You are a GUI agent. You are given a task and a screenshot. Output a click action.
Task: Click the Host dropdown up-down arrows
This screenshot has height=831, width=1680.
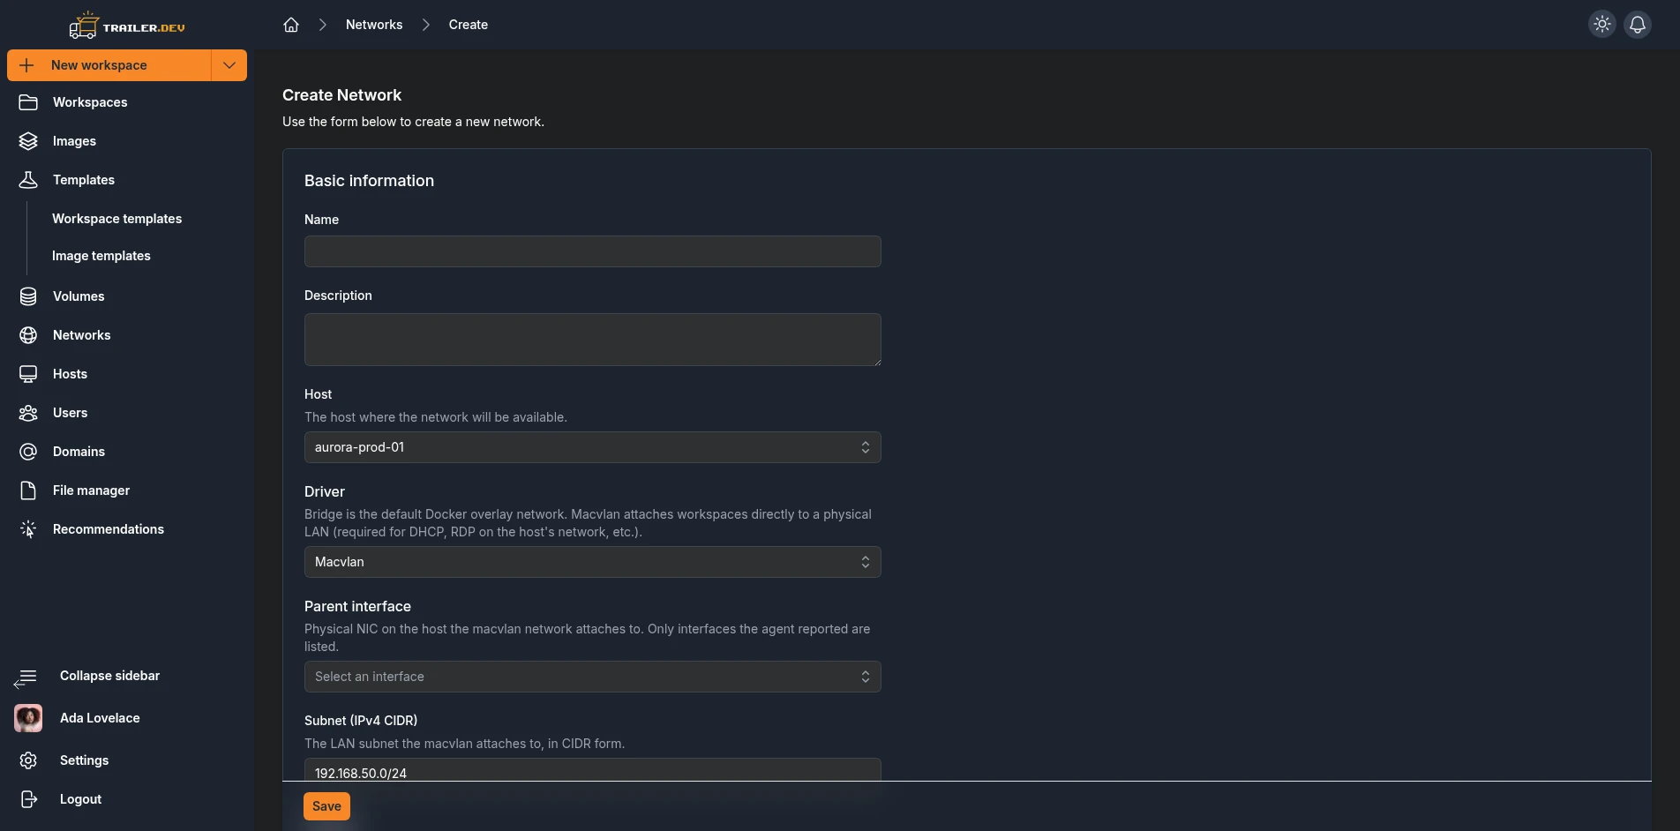[866, 447]
